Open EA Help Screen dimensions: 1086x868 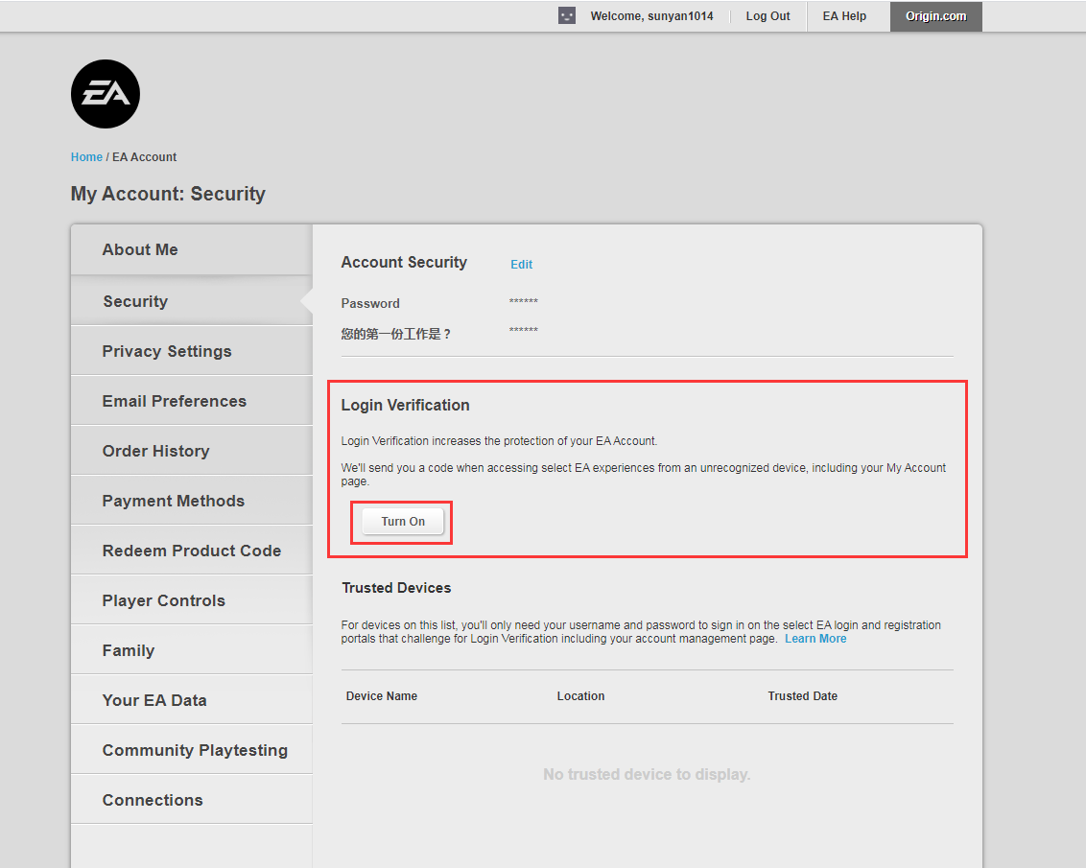844,16
